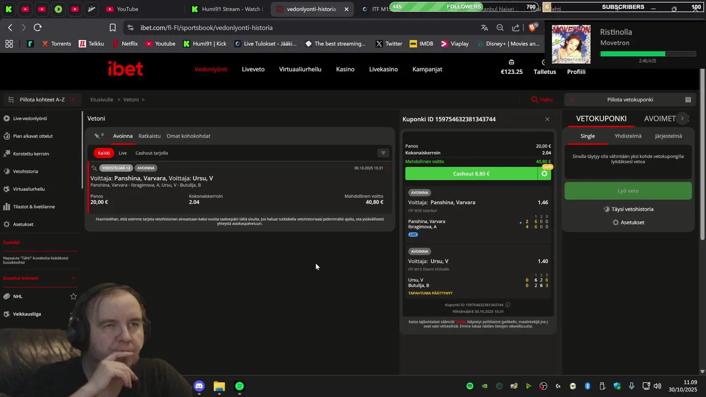Click the browser back arrow
Viewport: 706px width, 397px height.
[x=10, y=28]
